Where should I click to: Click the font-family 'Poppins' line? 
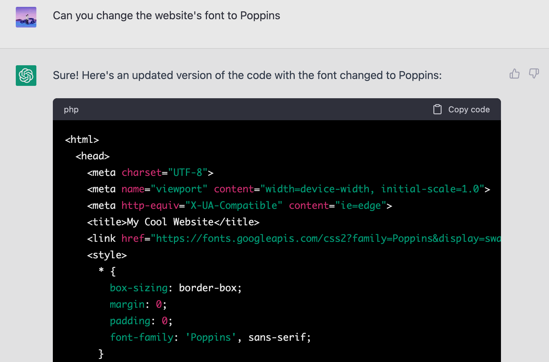210,337
